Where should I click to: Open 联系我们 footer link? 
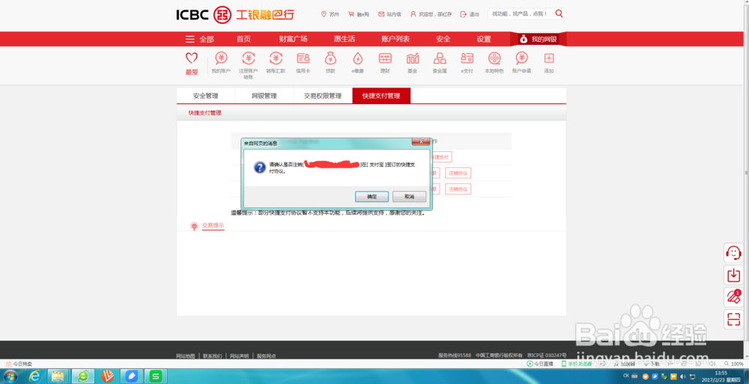coord(212,356)
